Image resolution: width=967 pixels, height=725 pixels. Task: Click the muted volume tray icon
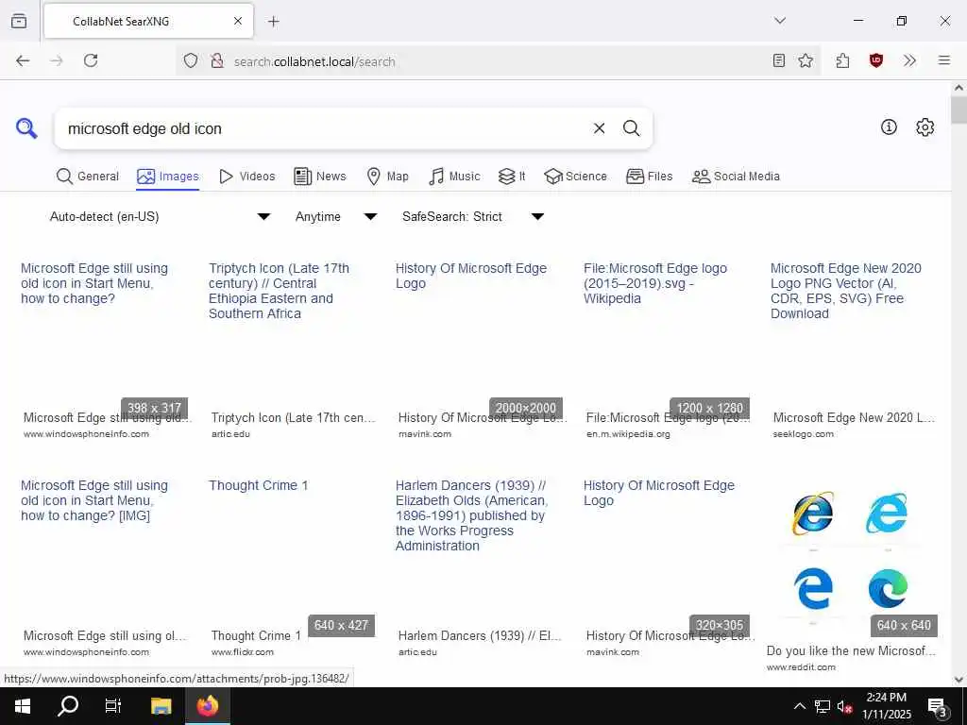point(845,706)
